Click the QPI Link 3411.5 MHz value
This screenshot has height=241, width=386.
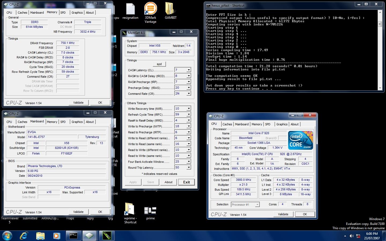pos(243,194)
